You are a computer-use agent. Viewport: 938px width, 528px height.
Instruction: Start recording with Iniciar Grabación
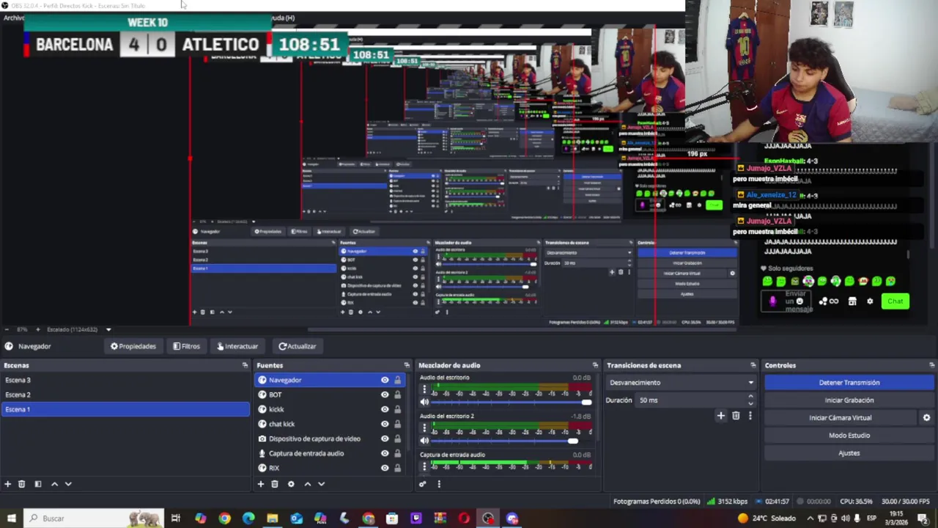coord(849,400)
